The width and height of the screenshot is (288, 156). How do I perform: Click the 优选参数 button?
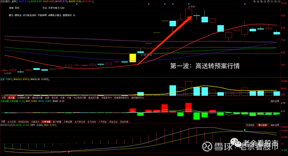(x=250, y=125)
